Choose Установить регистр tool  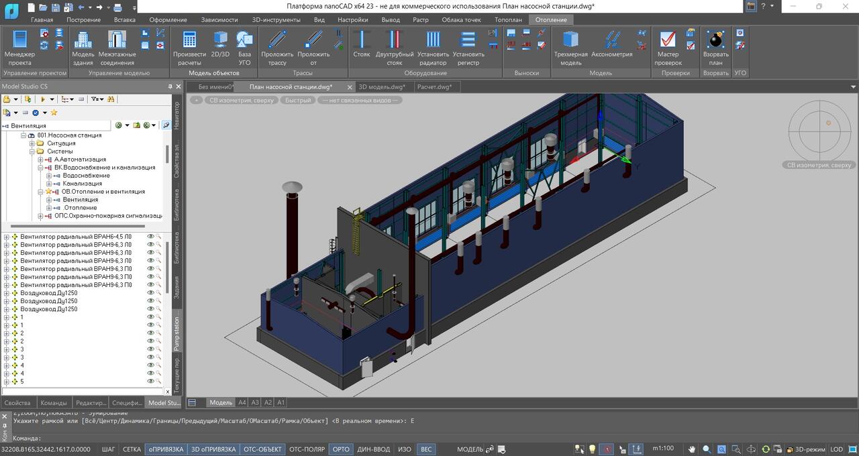(x=468, y=47)
